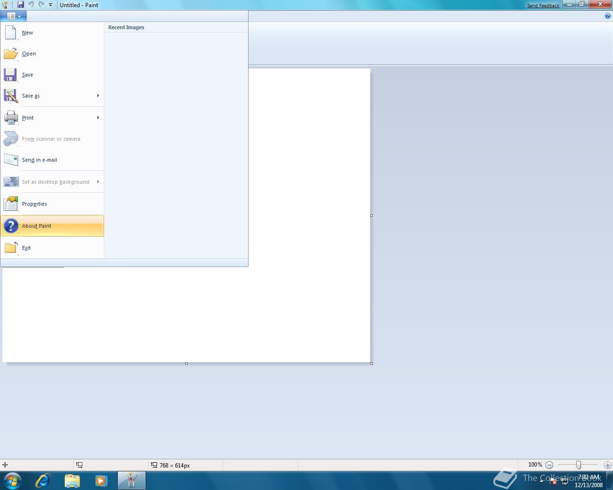The width and height of the screenshot is (613, 490).
Task: Click the clock showing 12/13/2008
Action: click(589, 481)
